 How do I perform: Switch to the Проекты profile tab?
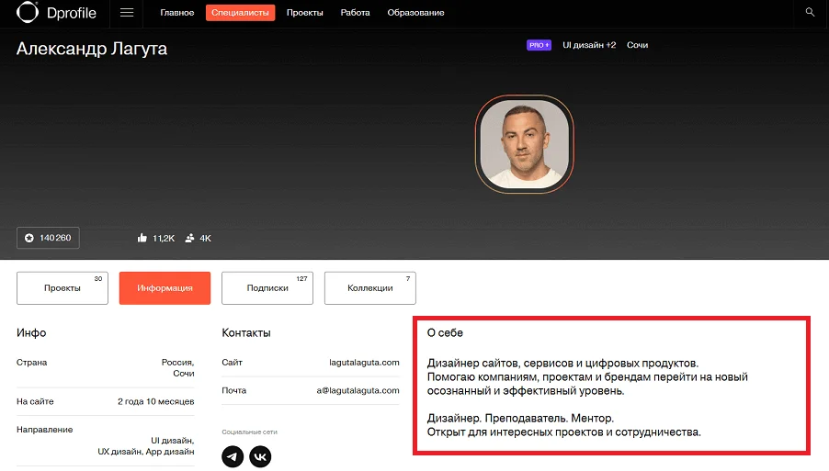[62, 288]
